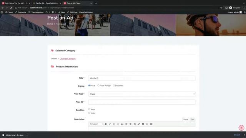This screenshot has height=138, width=246.
Task: Open a new browser tab
Action: (96, 3)
